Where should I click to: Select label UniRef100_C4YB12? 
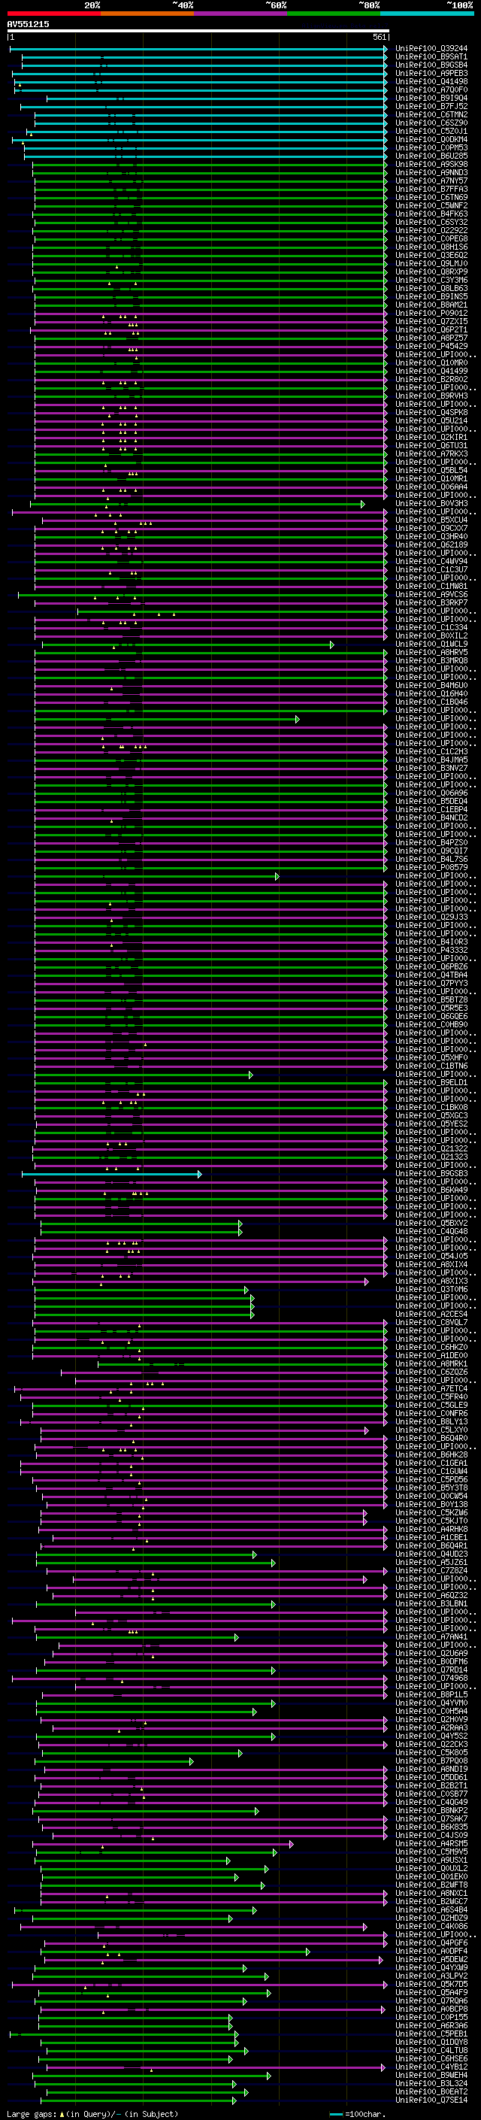pos(431,2067)
